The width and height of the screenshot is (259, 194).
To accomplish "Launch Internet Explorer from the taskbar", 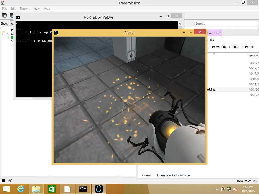I will pos(20,189).
